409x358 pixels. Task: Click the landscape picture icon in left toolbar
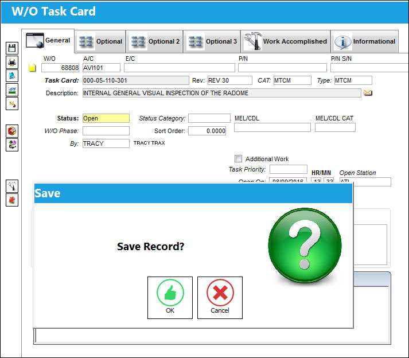[x=12, y=89]
